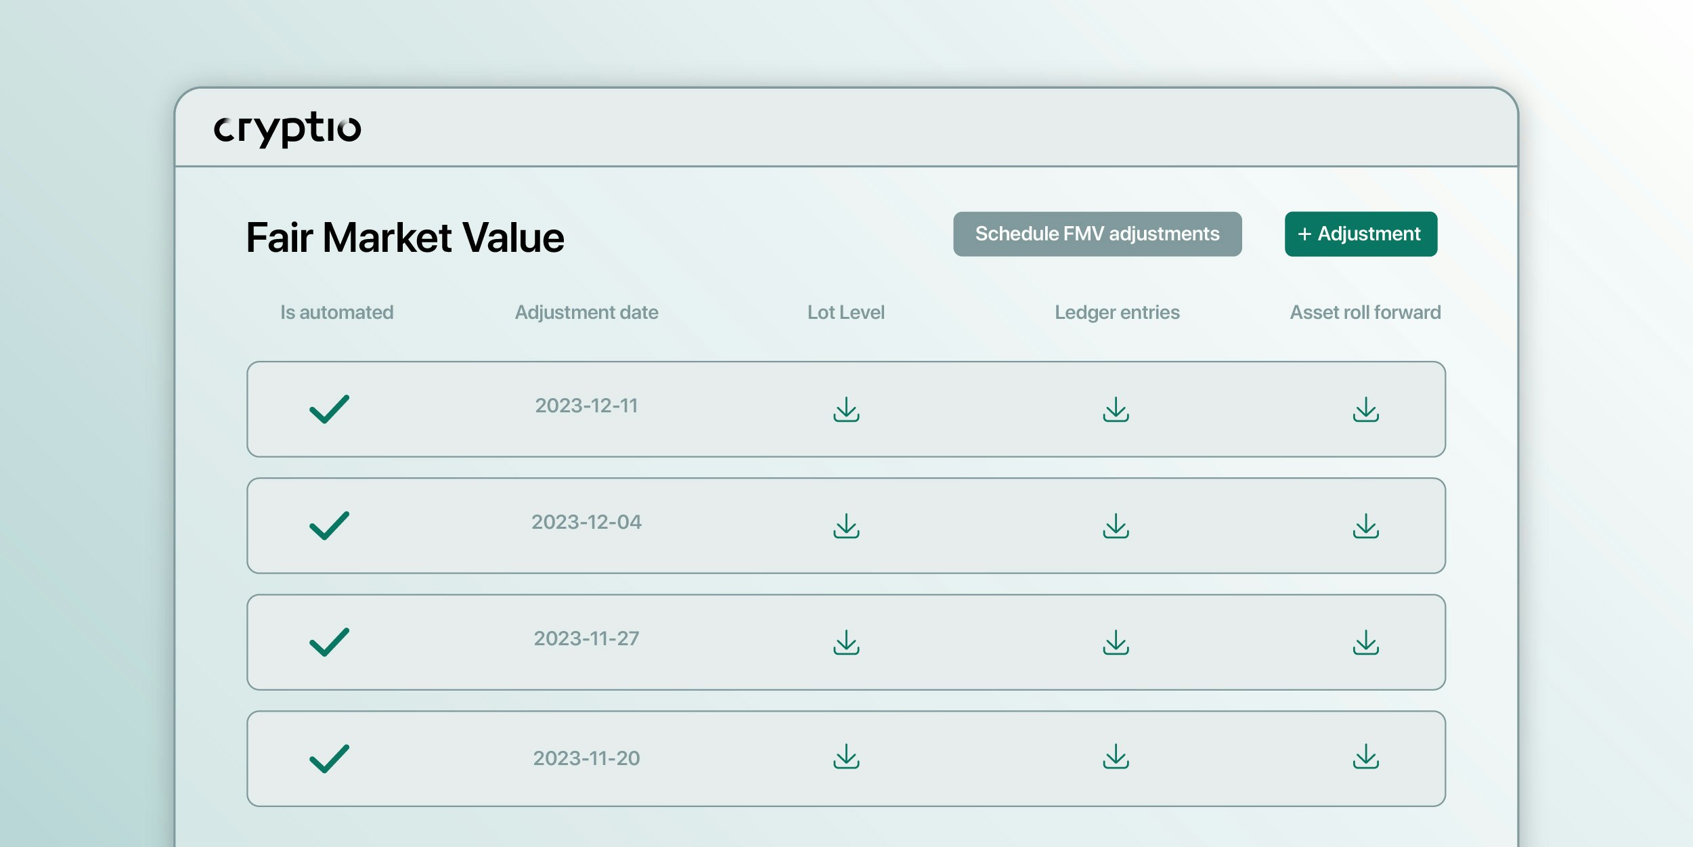Select the Asset roll forward column header
Image resolution: width=1693 pixels, height=847 pixels.
coord(1365,312)
